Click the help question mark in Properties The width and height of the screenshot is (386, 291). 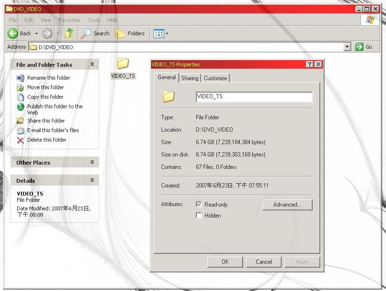[310, 64]
